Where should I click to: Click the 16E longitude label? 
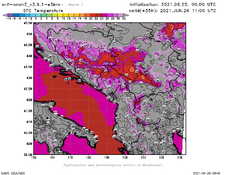point(52,157)
